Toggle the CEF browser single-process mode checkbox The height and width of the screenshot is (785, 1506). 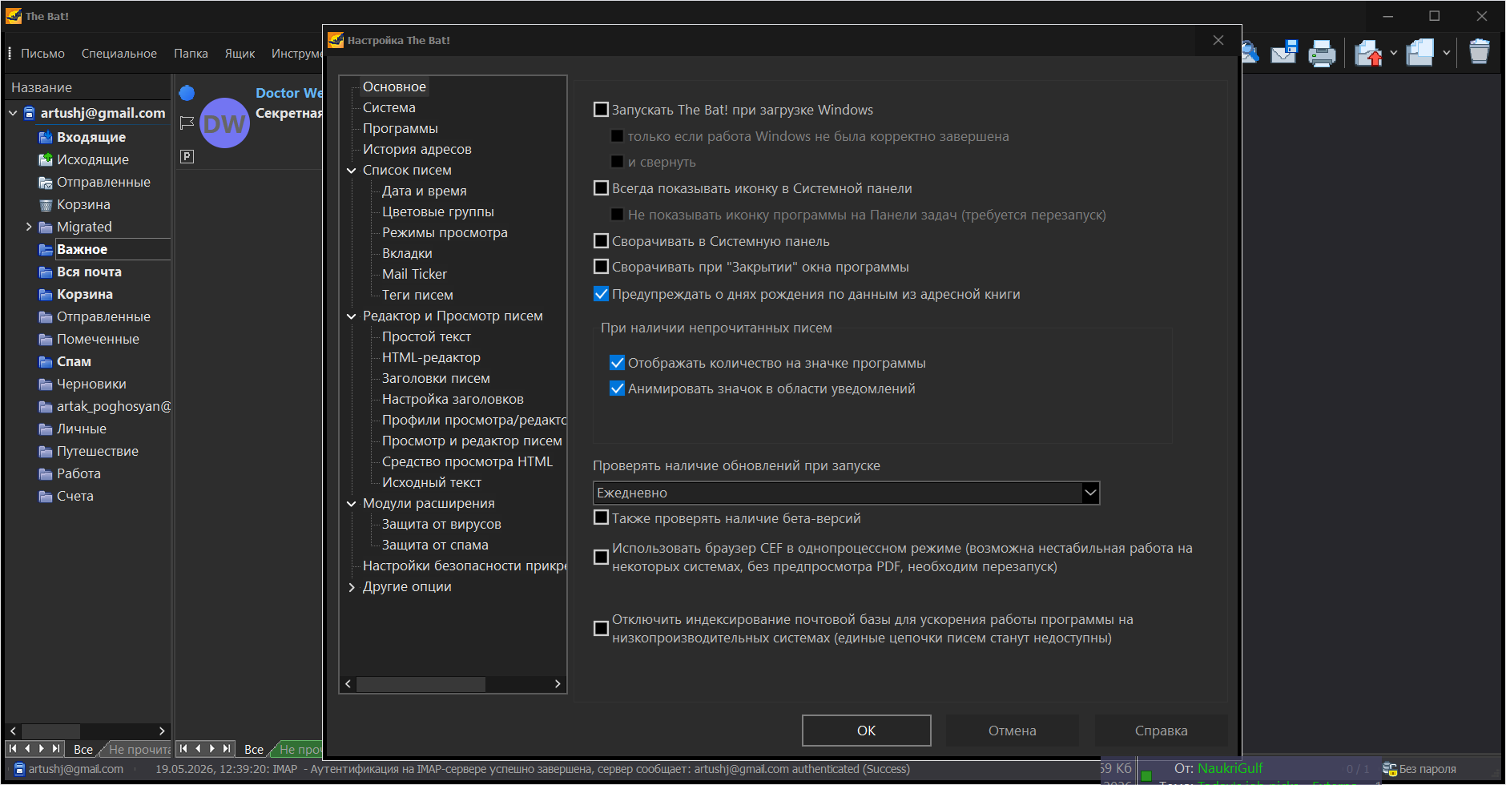click(x=601, y=557)
